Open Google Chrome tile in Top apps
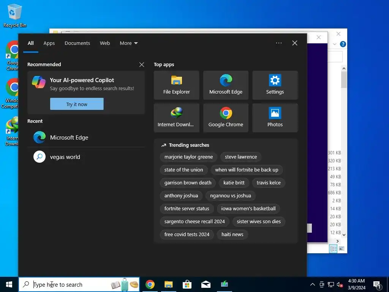 [x=226, y=118]
